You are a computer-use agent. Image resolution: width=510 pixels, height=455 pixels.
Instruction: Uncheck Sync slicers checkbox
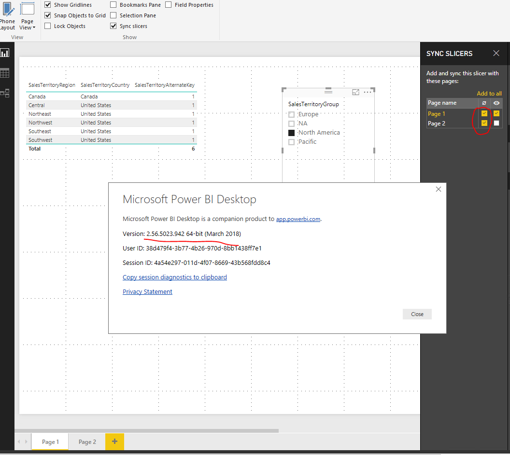113,26
